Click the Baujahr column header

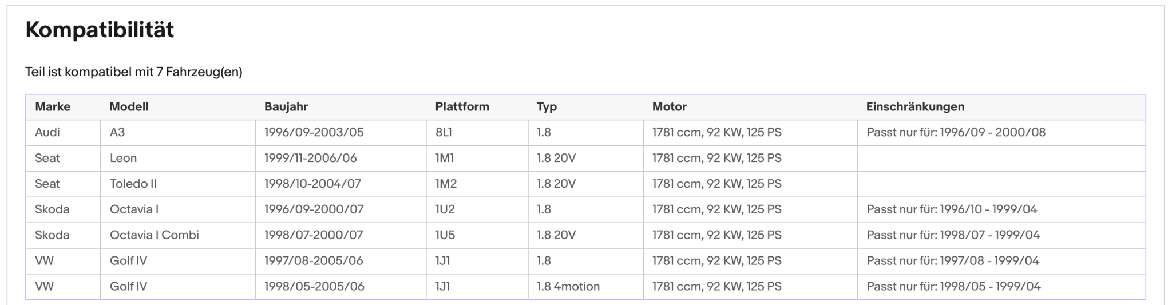[x=340, y=107]
